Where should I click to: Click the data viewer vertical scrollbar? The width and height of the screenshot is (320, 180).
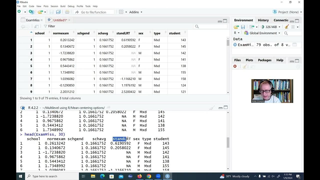coord(228,43)
